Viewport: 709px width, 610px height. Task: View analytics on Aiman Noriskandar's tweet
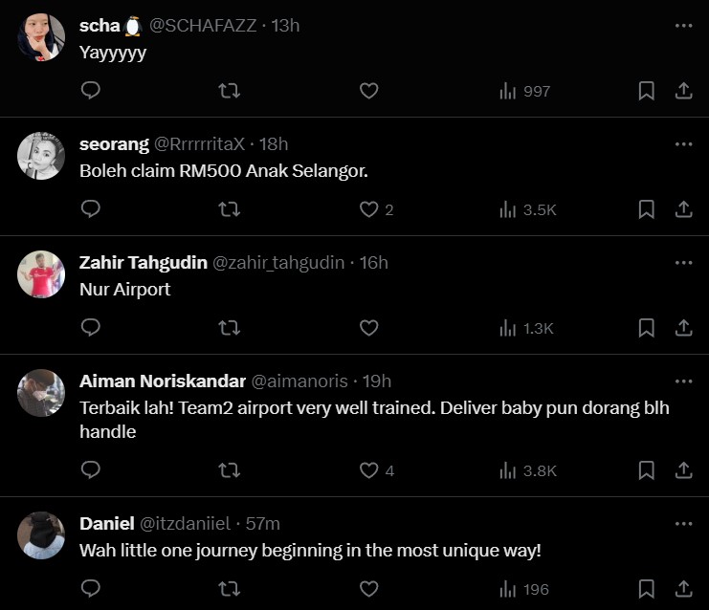point(526,470)
